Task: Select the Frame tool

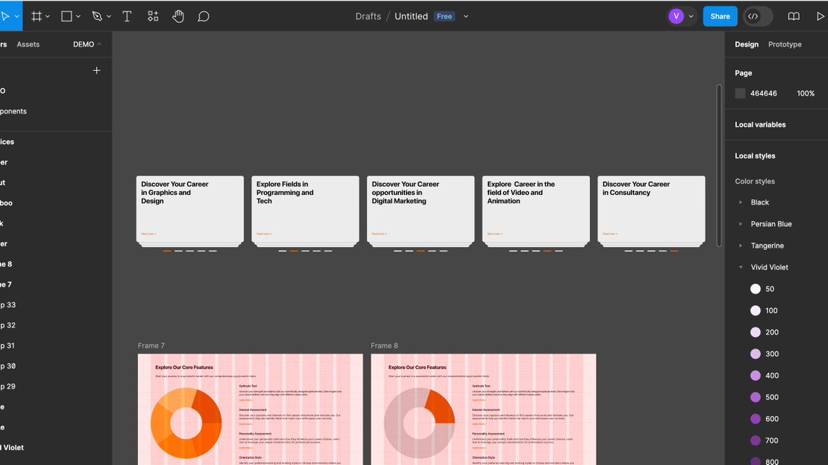Action: pyautogui.click(x=37, y=16)
